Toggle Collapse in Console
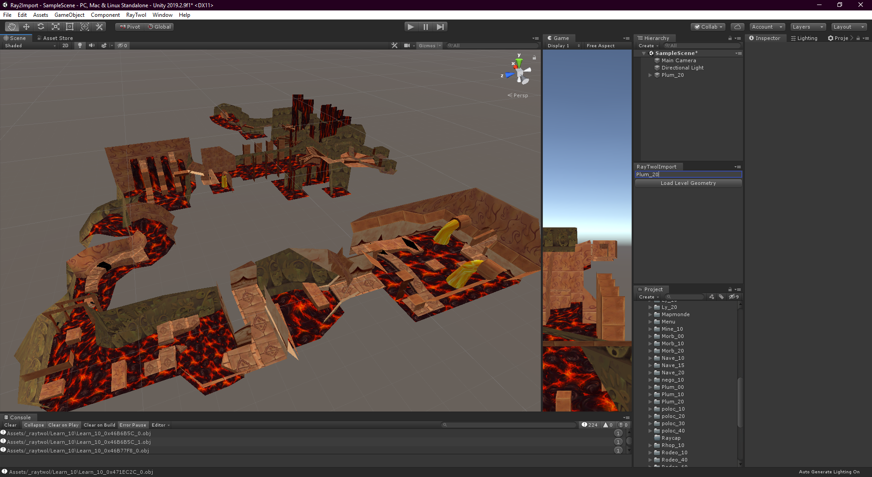Viewport: 872px width, 477px height. (34, 425)
